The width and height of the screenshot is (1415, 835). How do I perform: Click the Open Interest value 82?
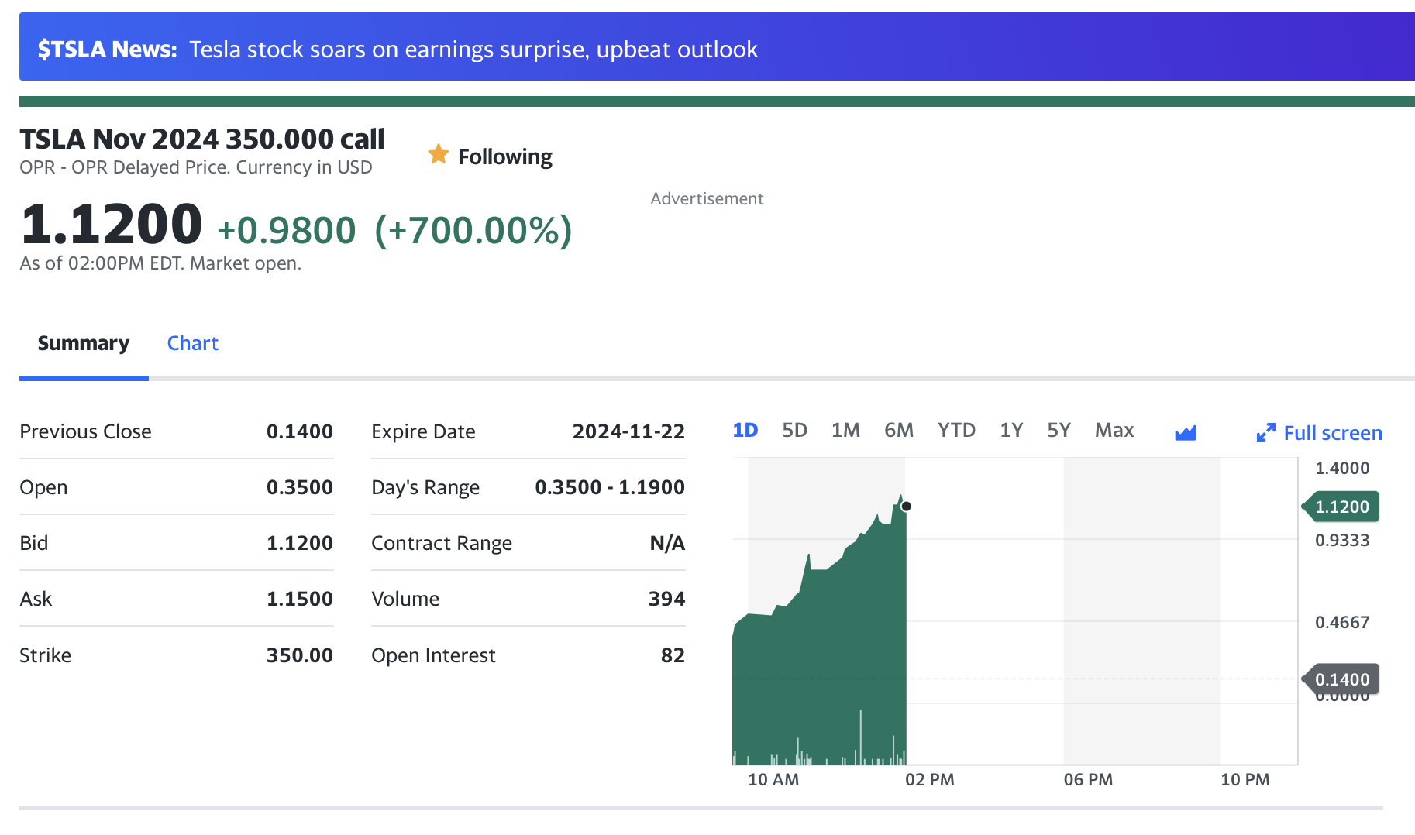[673, 655]
